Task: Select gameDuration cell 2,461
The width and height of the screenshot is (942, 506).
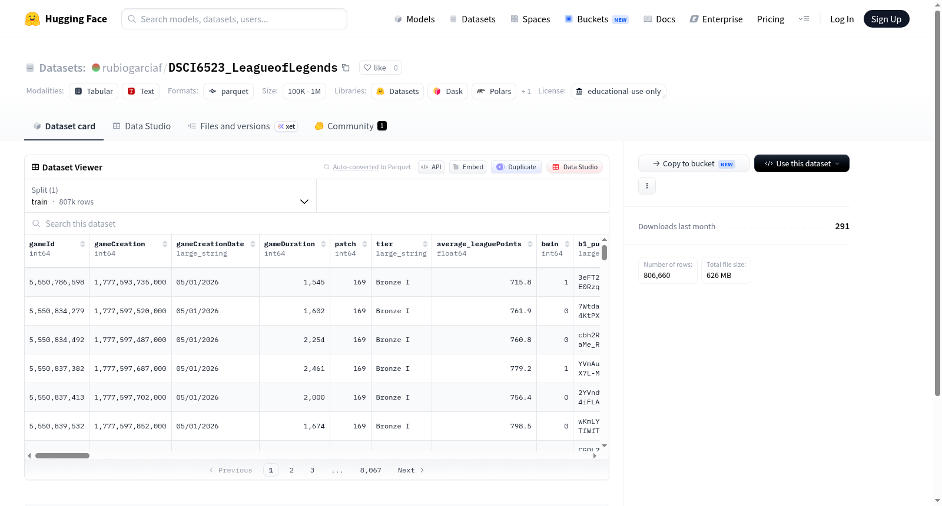Action: [x=295, y=368]
